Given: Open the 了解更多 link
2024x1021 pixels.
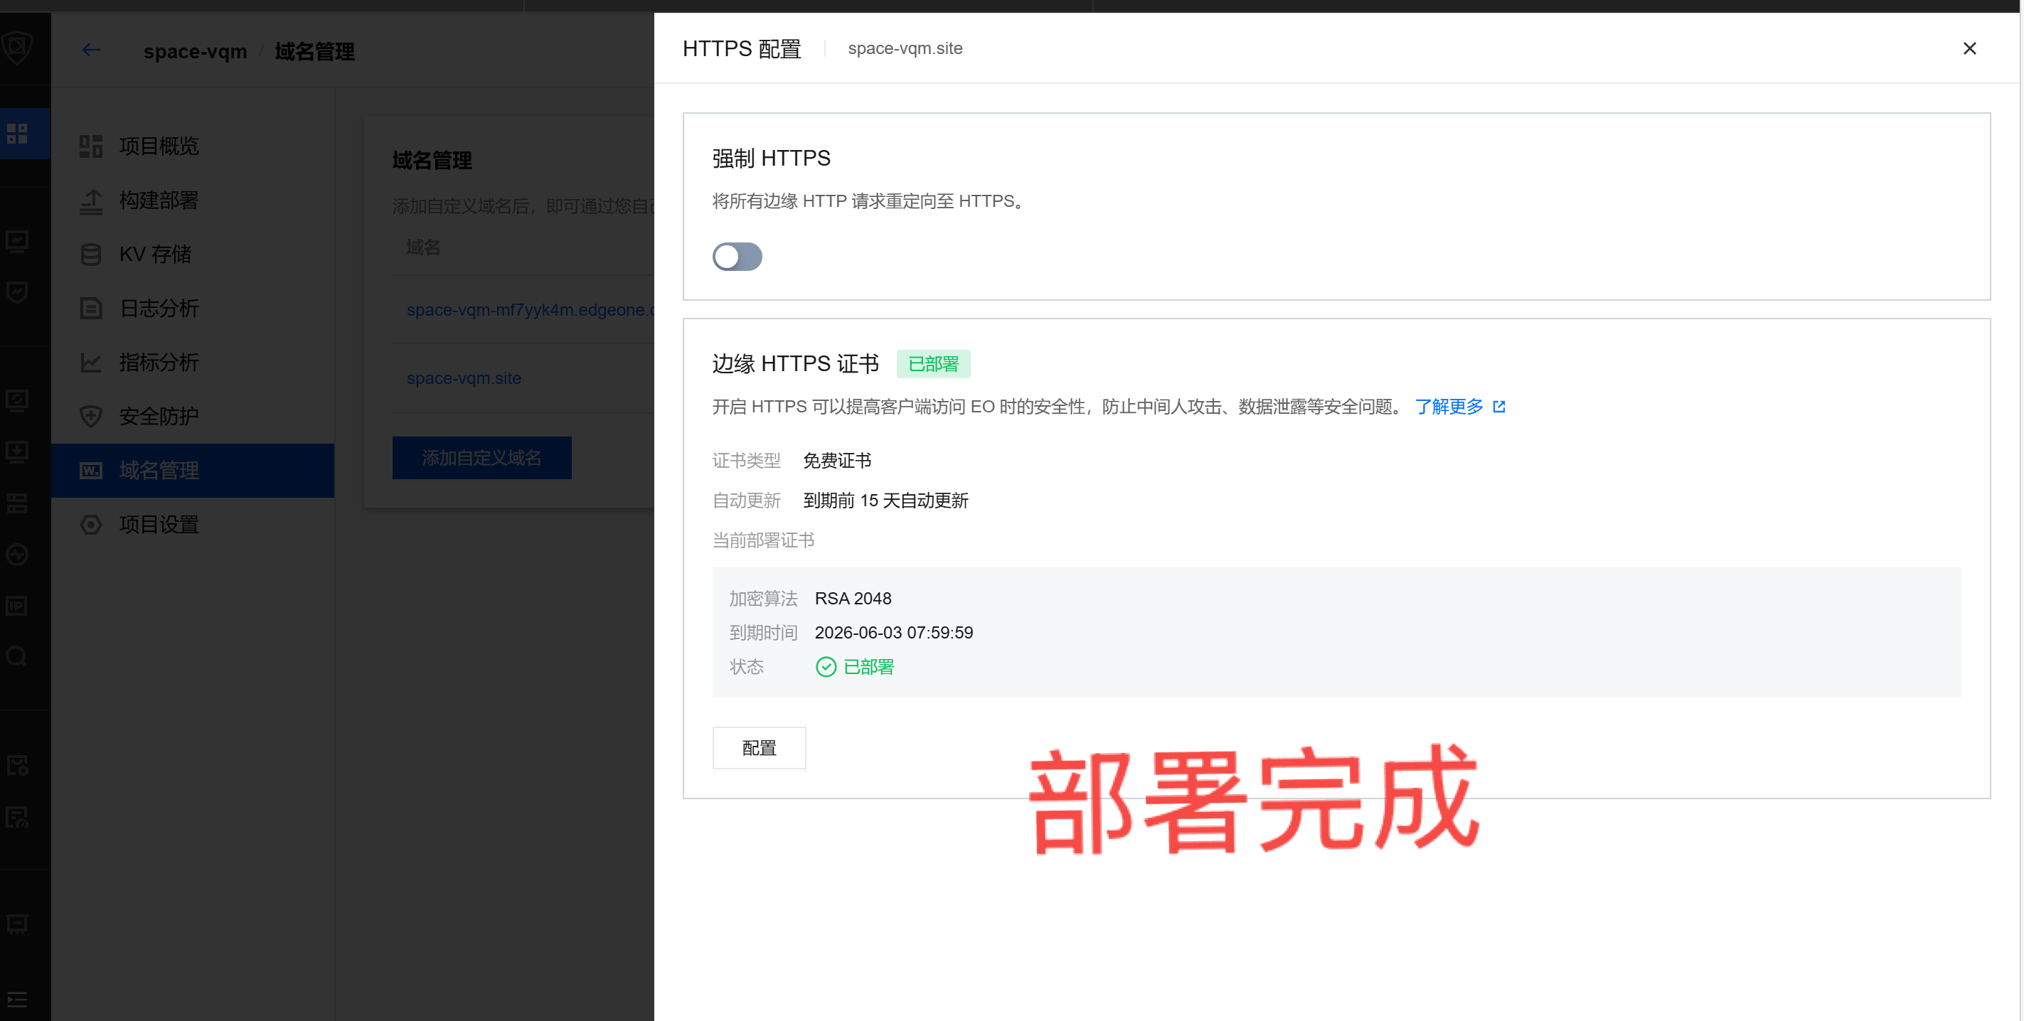Looking at the screenshot, I should click(1449, 407).
